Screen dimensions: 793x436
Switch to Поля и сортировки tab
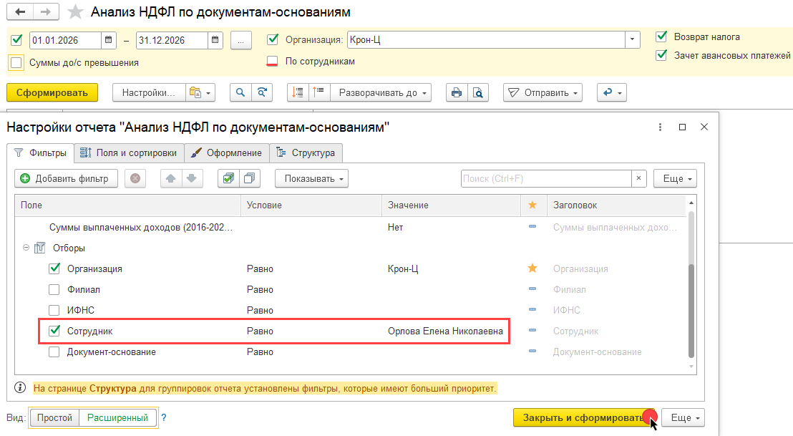pyautogui.click(x=129, y=153)
